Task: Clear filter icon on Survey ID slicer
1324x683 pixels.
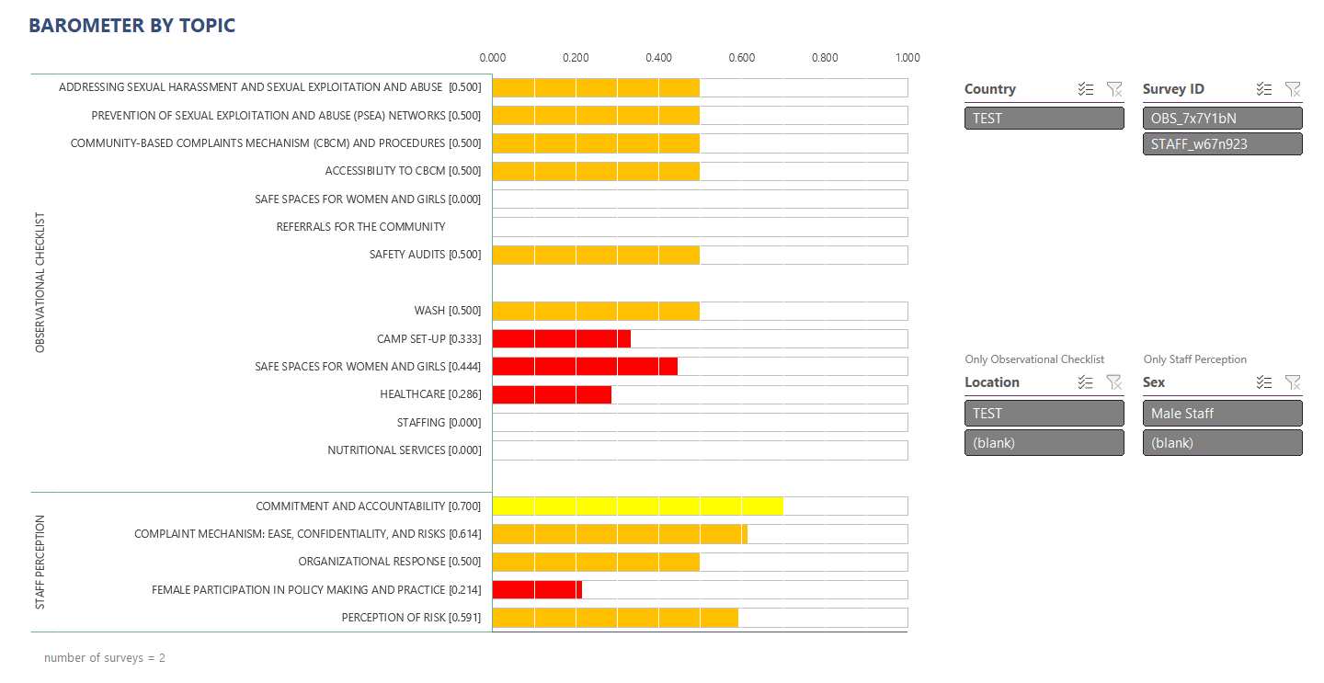Action: (1293, 89)
